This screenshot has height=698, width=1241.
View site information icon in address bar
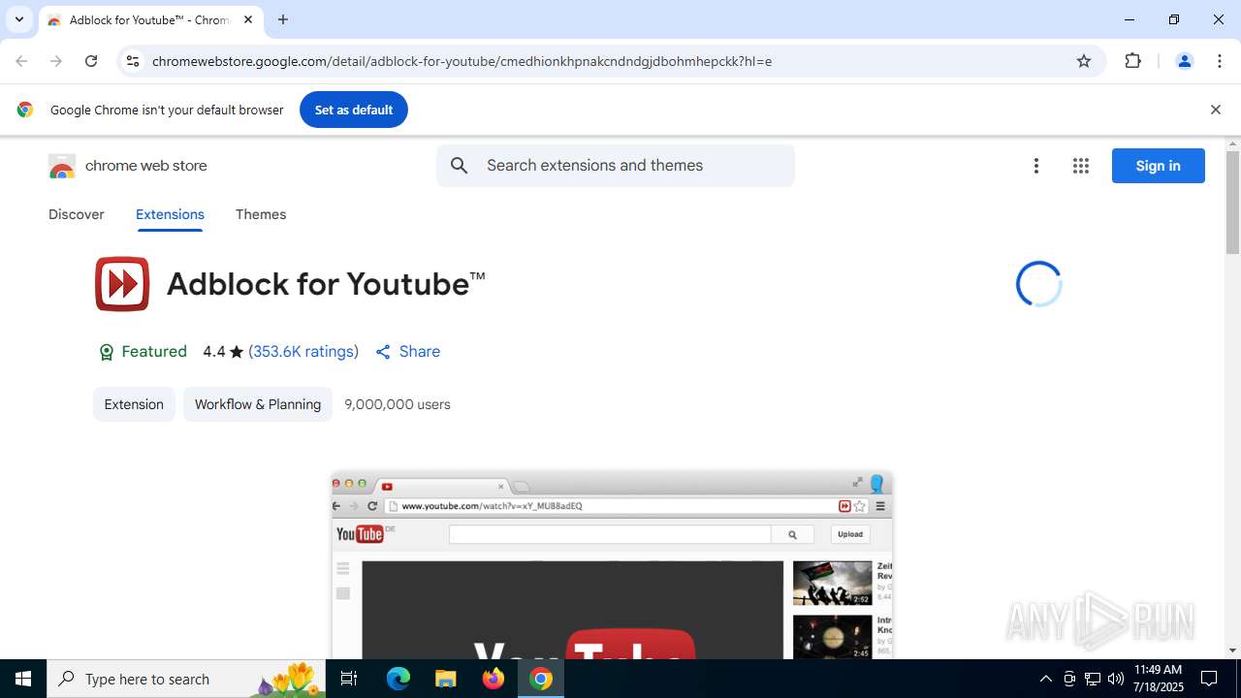133,61
